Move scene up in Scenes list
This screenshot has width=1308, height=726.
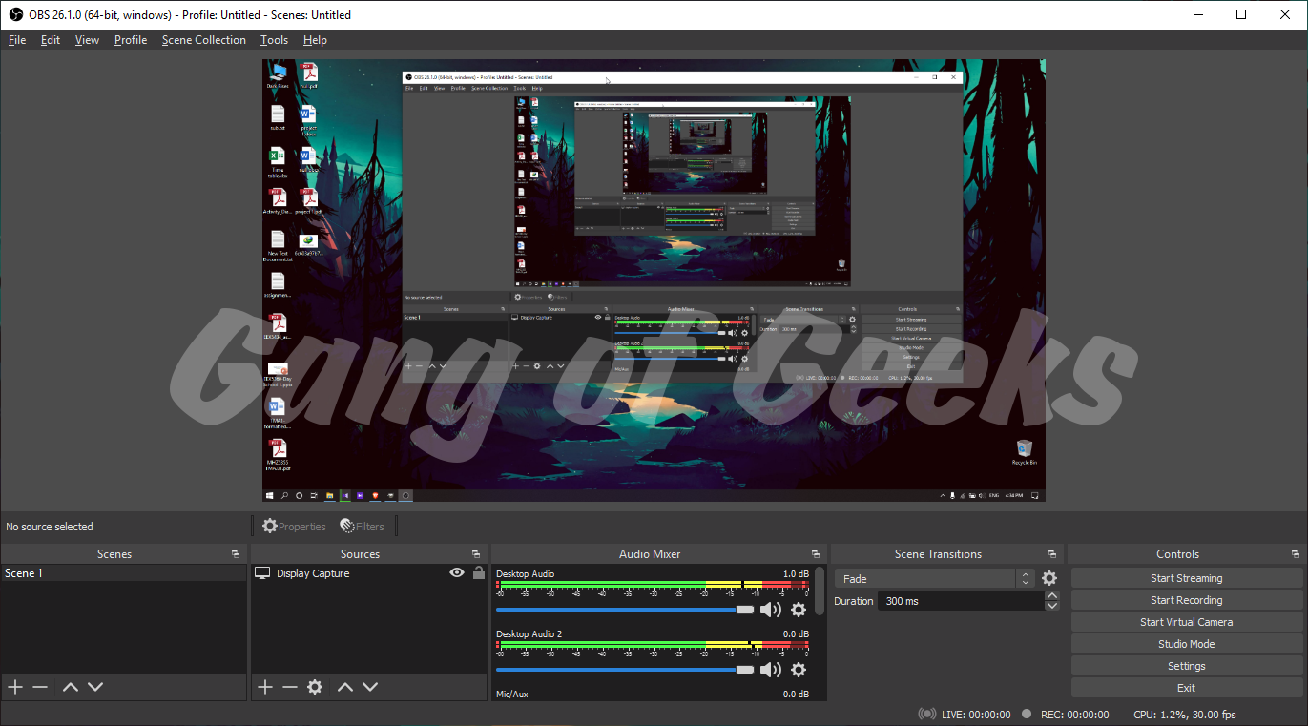pos(70,687)
